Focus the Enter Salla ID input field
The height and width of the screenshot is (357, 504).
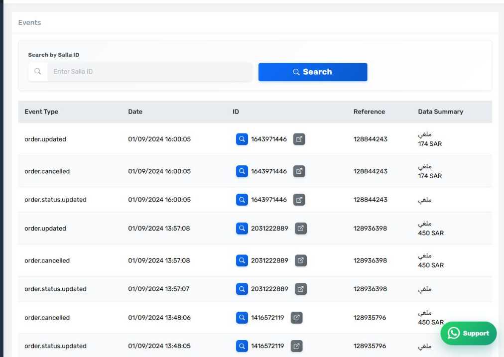pyautogui.click(x=150, y=72)
